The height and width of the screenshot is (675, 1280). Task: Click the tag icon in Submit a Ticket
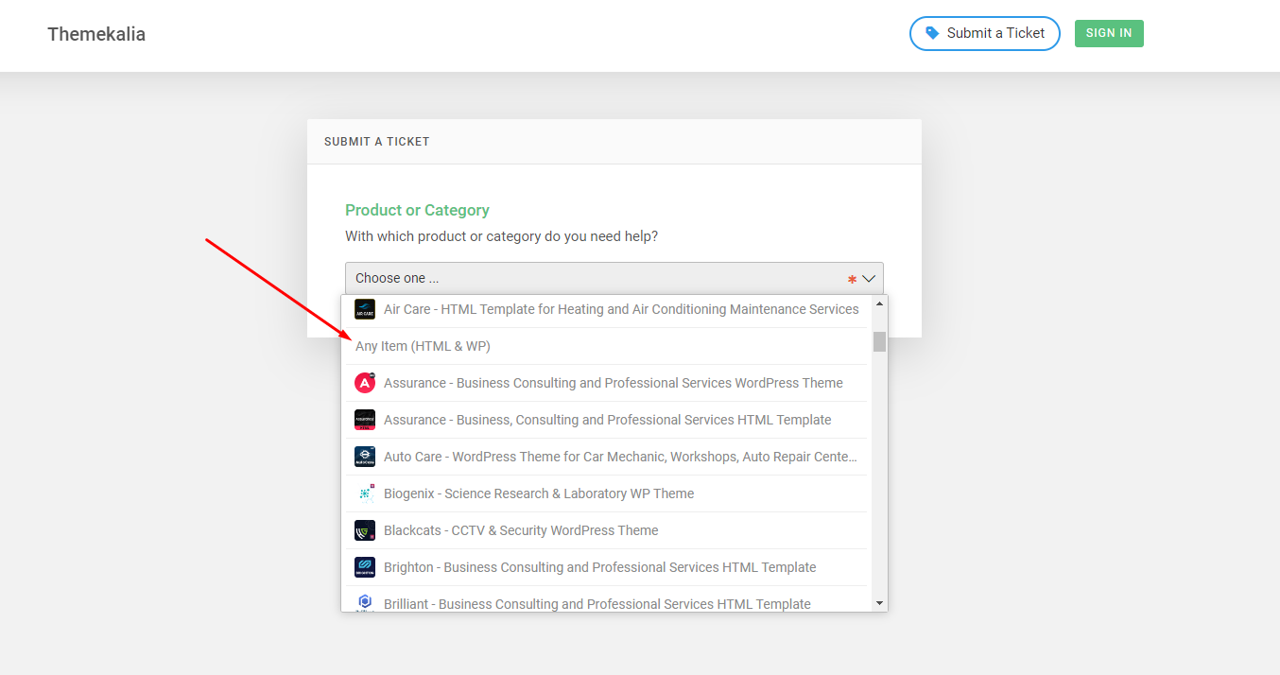[x=932, y=33]
